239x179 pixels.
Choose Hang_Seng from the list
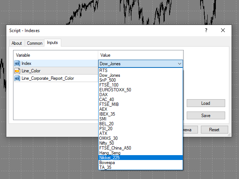pyautogui.click(x=140, y=153)
